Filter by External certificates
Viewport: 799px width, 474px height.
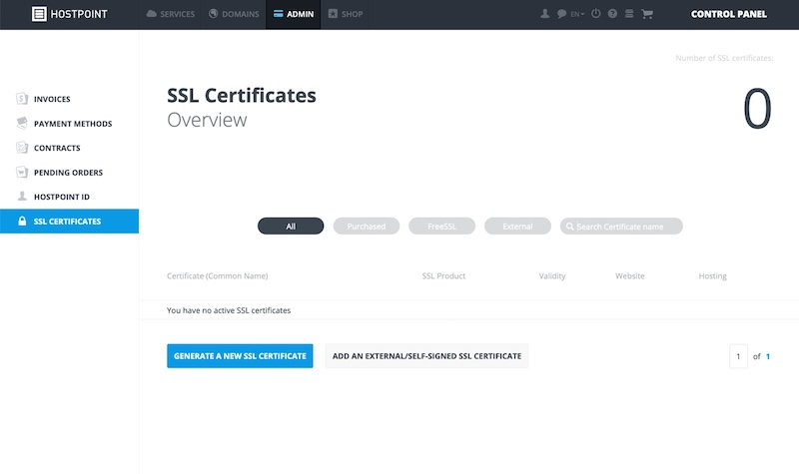[517, 227]
